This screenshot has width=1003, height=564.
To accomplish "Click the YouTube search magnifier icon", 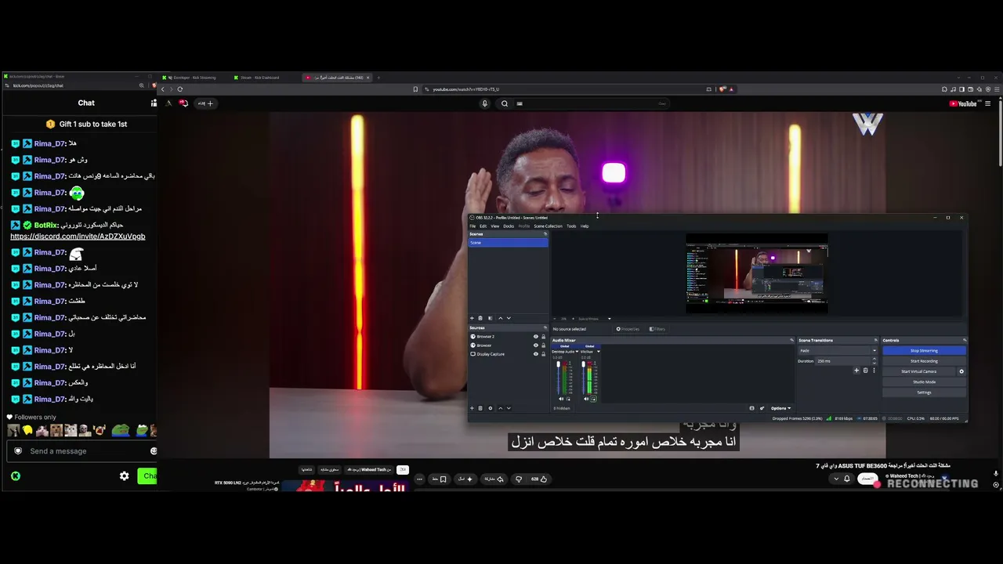I will (505, 103).
